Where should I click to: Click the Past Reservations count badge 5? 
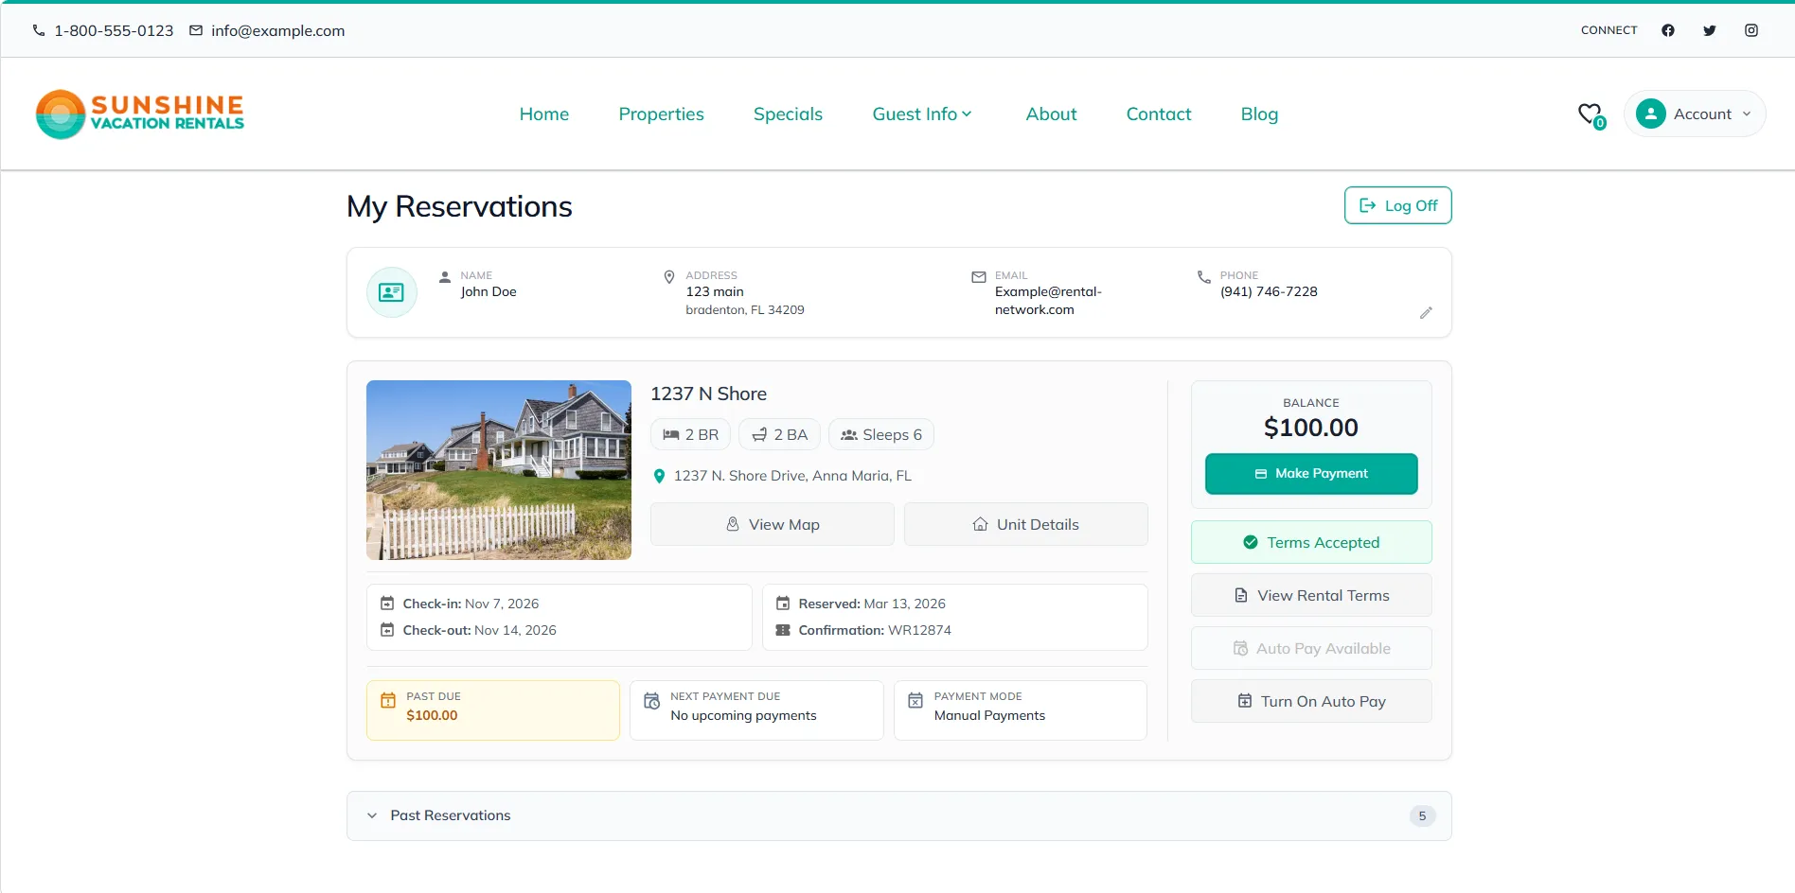(1422, 815)
